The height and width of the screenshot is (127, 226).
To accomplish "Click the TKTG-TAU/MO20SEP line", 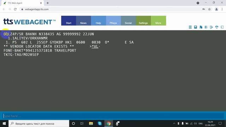I will (x=21, y=55).
